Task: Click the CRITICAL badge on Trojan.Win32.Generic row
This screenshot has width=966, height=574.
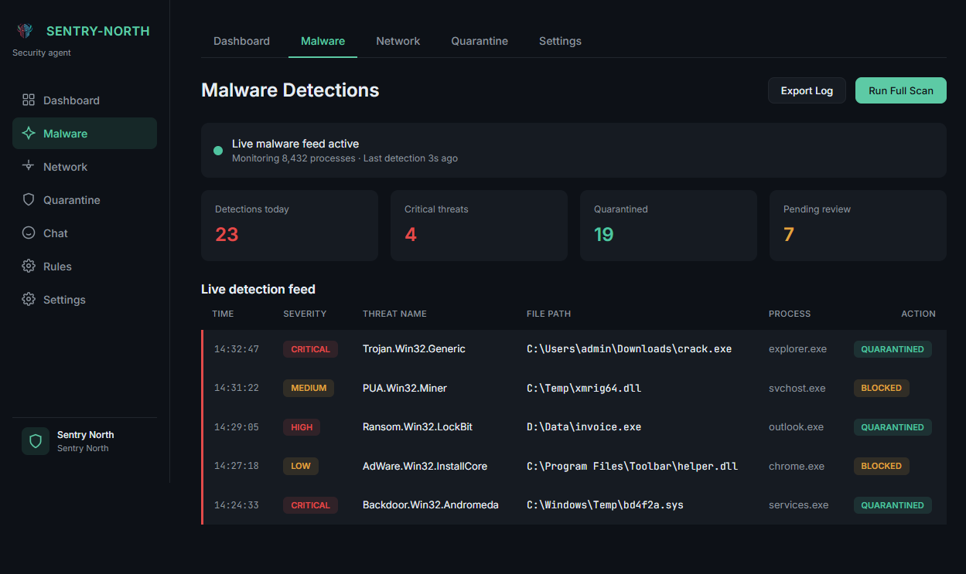Action: [310, 349]
